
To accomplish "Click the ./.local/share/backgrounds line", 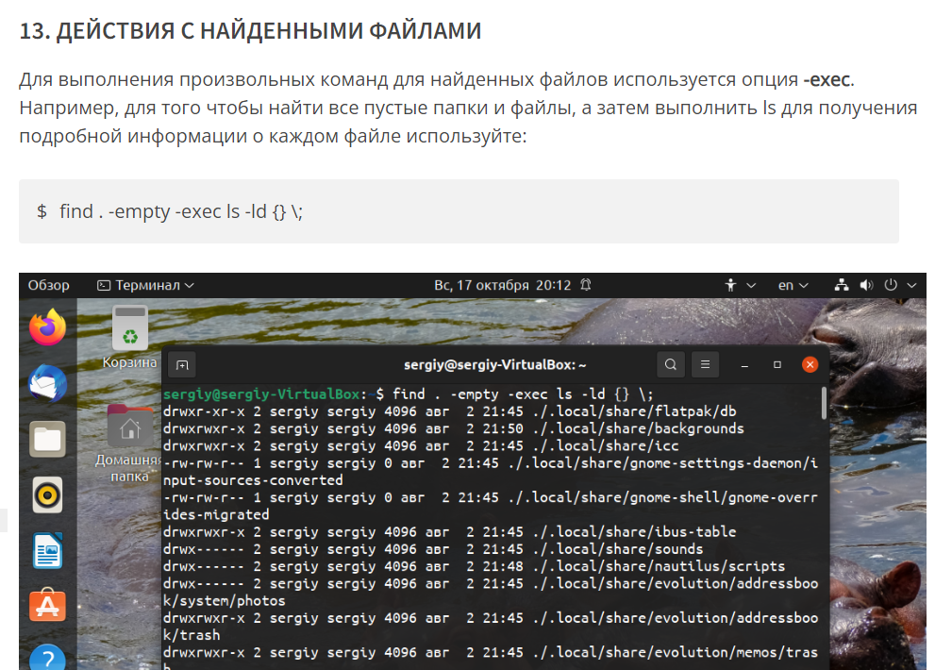I will click(x=454, y=428).
